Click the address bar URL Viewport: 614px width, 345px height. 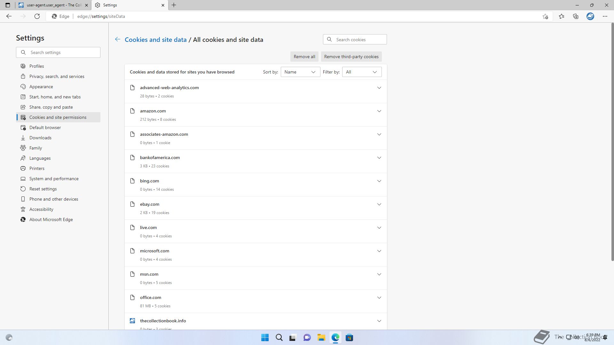(x=101, y=16)
